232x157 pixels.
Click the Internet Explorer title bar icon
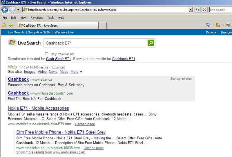tap(3, 2)
